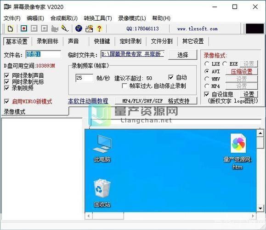Image resolution: width=266 pixels, height=230 pixels.
Task: Click the D盘可用空间 103893M text
Action: (x=29, y=66)
